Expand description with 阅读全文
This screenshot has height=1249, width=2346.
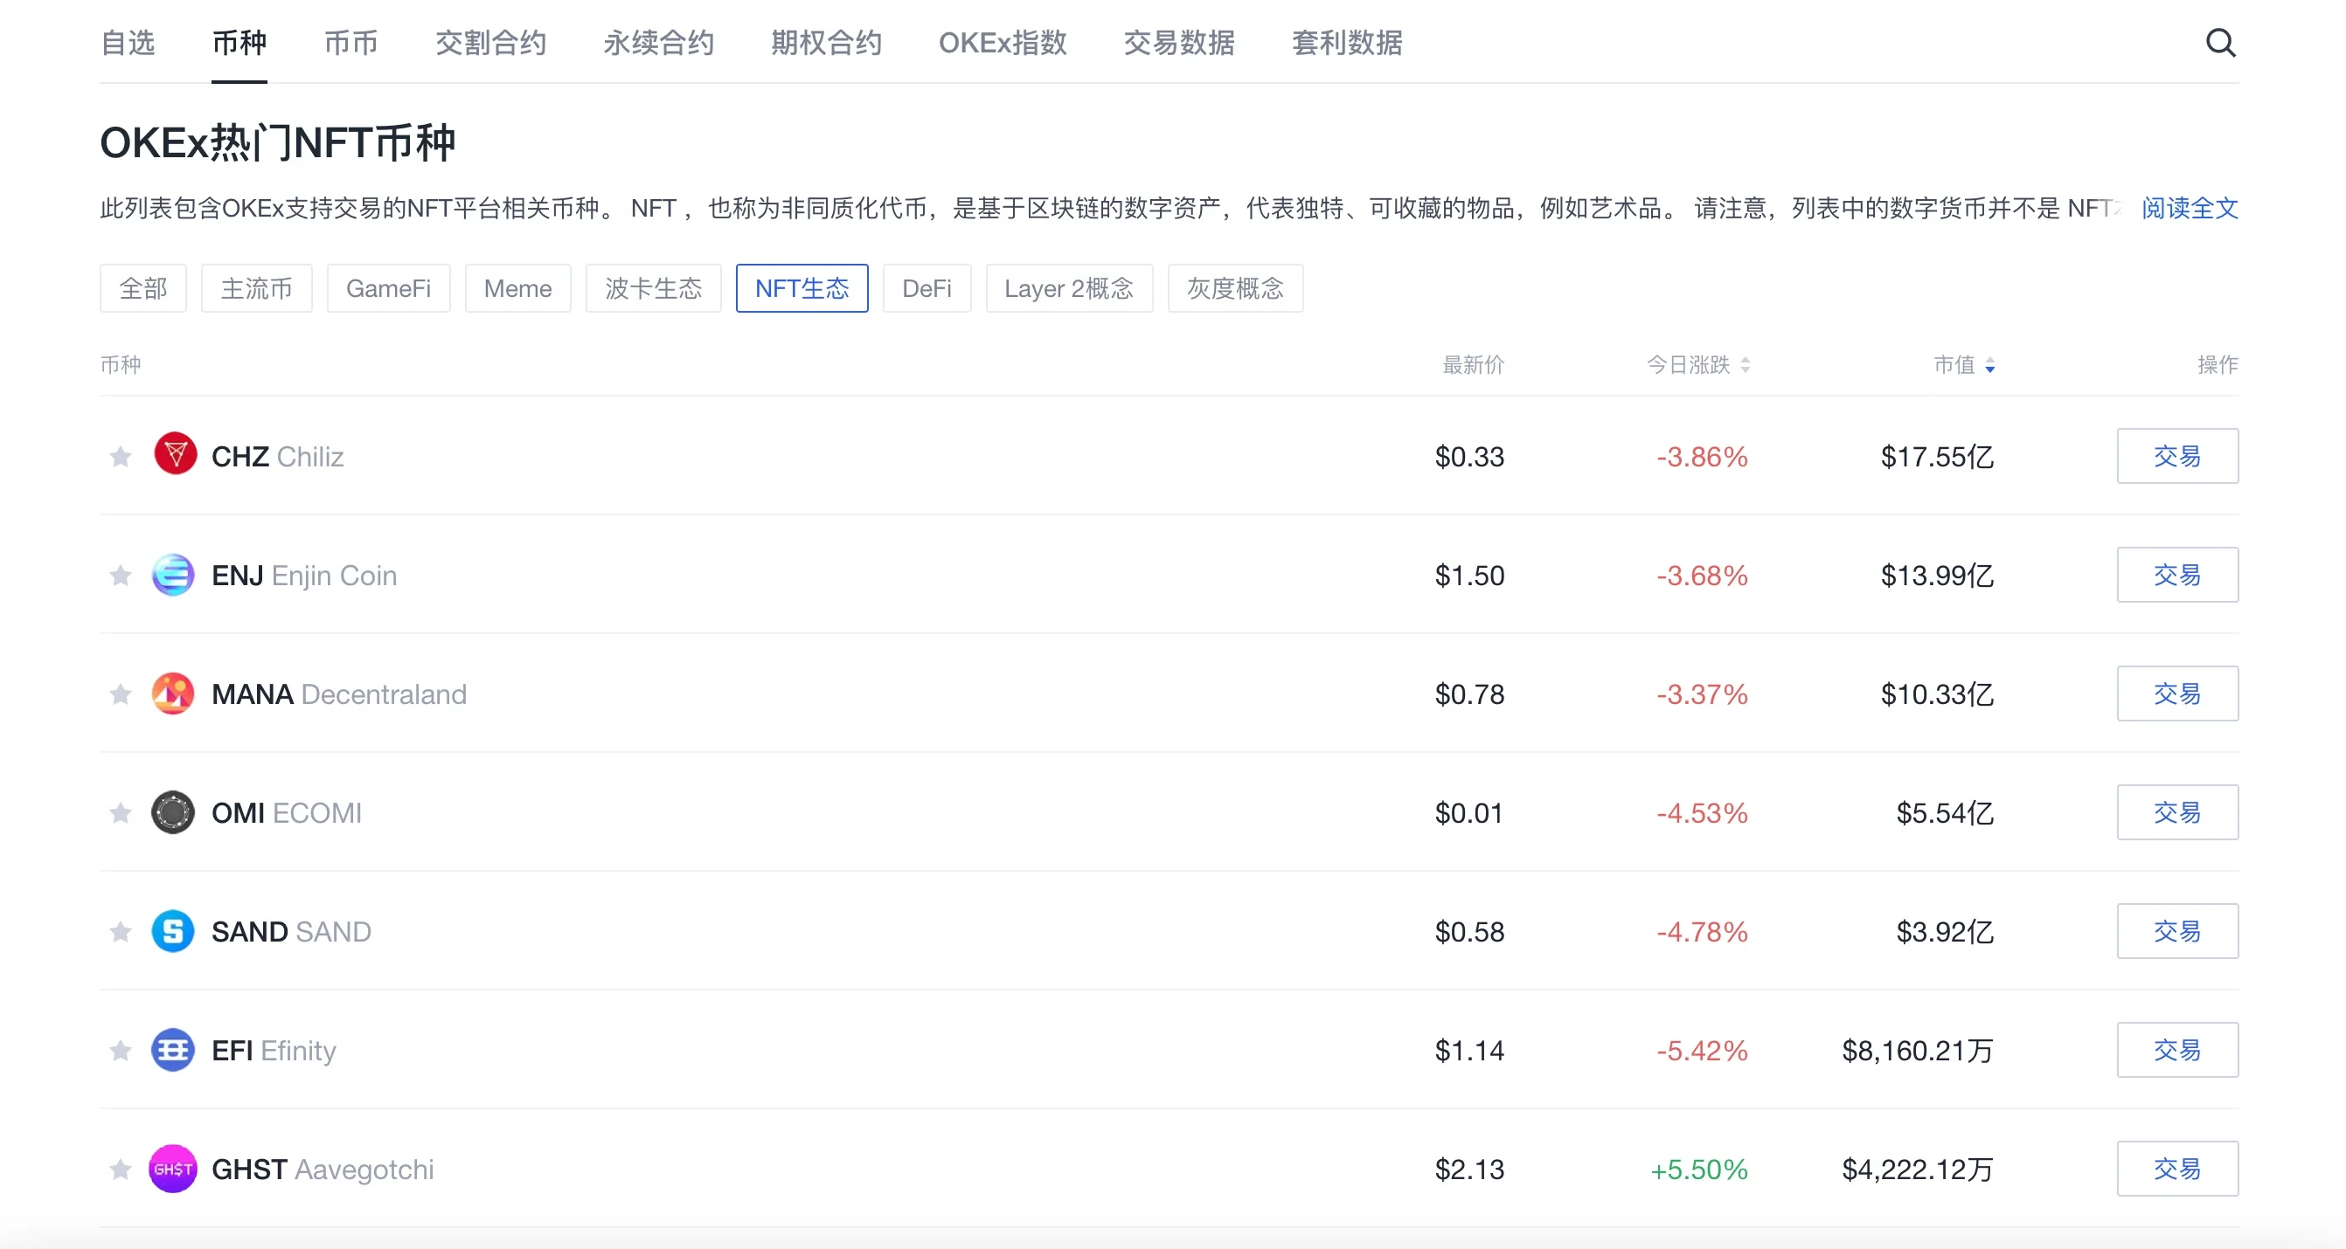pyautogui.click(x=2190, y=209)
